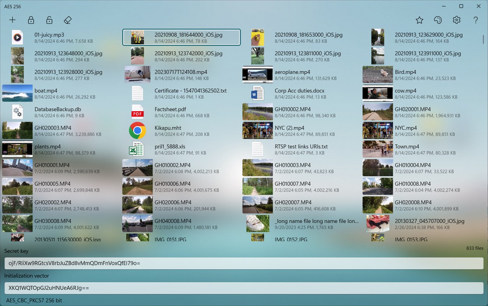
Task: Select file 20210913_123811000_iOS.jpg
Action: [x=301, y=56]
